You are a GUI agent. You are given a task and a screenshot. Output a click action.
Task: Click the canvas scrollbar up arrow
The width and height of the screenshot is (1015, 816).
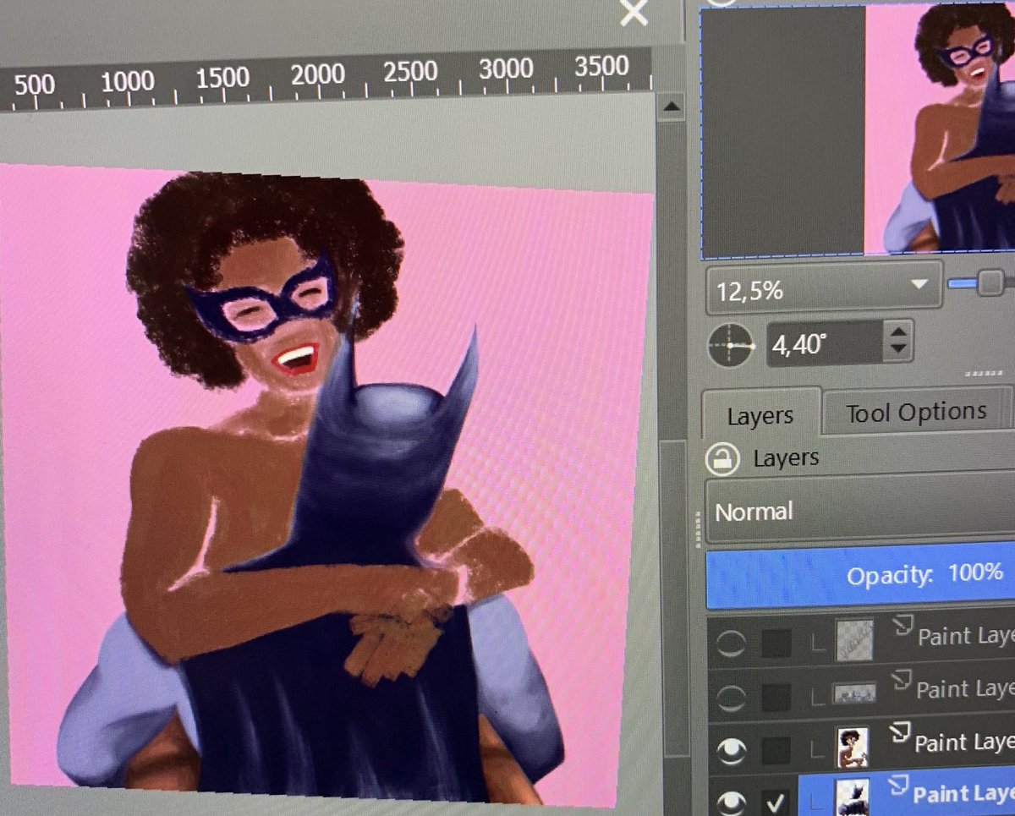pos(672,106)
